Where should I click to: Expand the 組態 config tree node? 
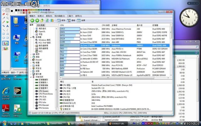click(31, 71)
